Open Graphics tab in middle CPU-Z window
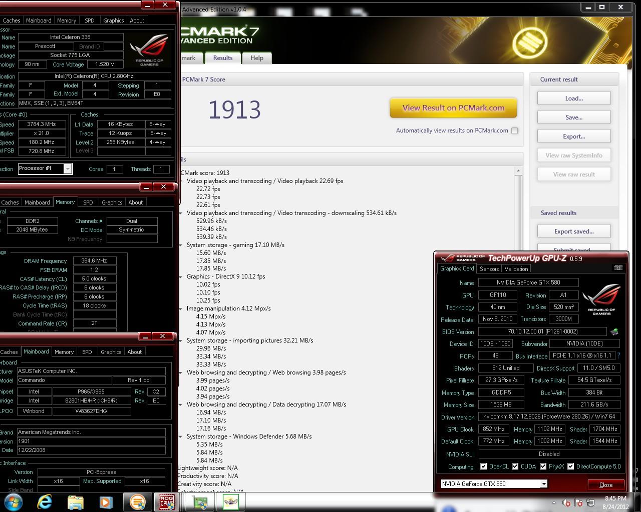Screen dimensions: 641x512 click(112, 202)
